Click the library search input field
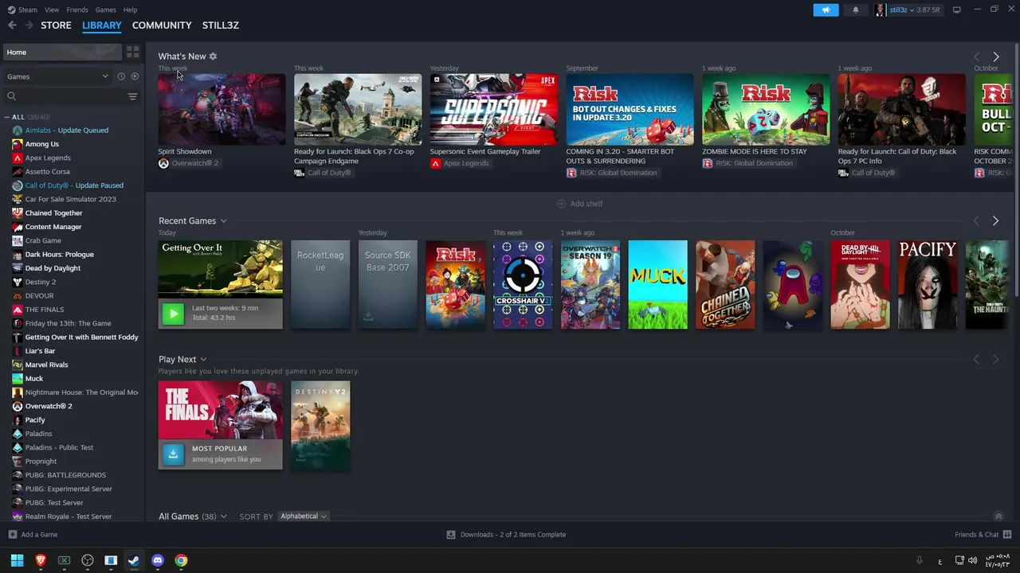Screen dimensions: 1020x573 pos(72,96)
